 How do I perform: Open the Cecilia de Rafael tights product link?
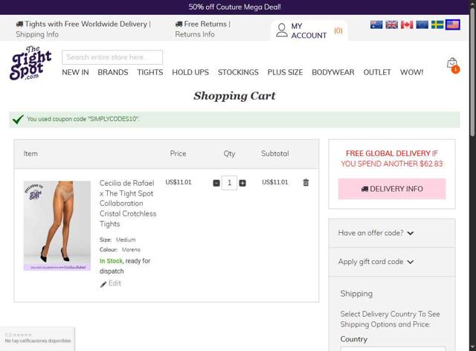pyautogui.click(x=128, y=204)
